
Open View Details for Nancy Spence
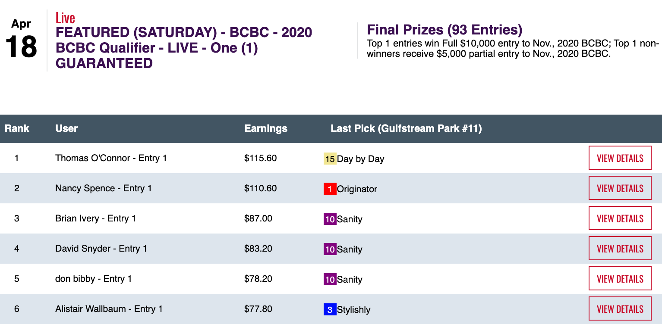[620, 188]
